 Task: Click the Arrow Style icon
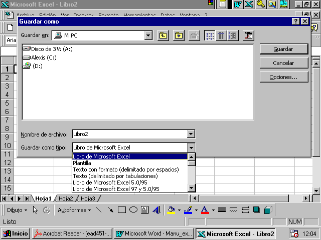point(245,210)
